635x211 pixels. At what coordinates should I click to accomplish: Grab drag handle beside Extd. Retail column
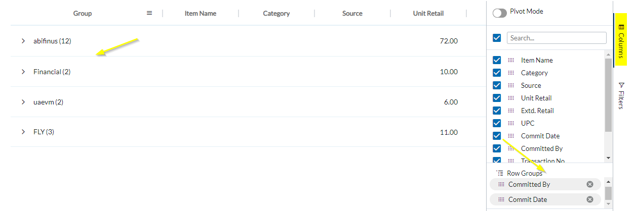(511, 111)
